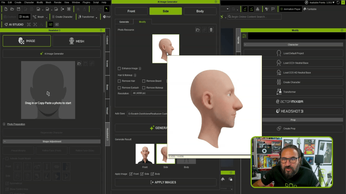346x194 pixels.
Task: Click Modify panel settings sliders icon
Action: (244, 36)
